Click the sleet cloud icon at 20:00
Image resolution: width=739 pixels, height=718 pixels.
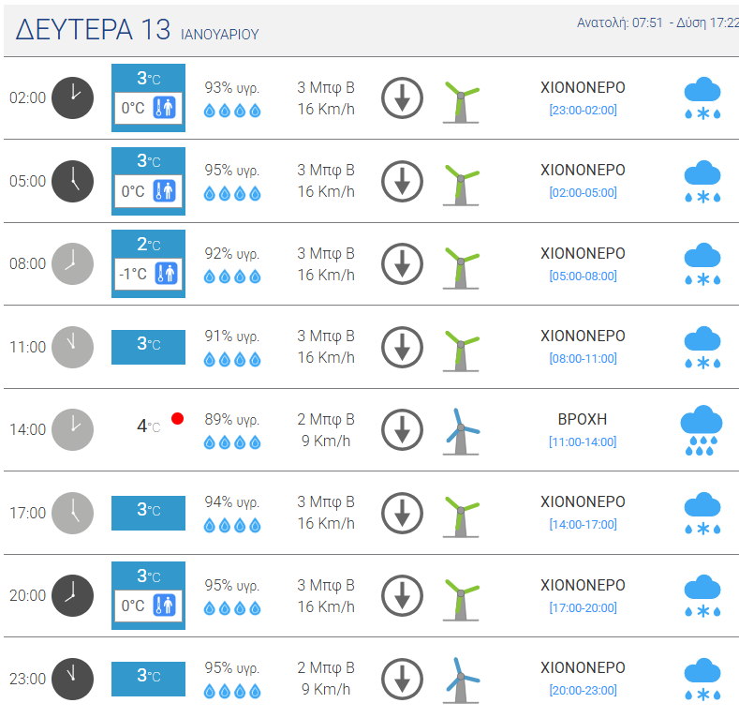[702, 597]
